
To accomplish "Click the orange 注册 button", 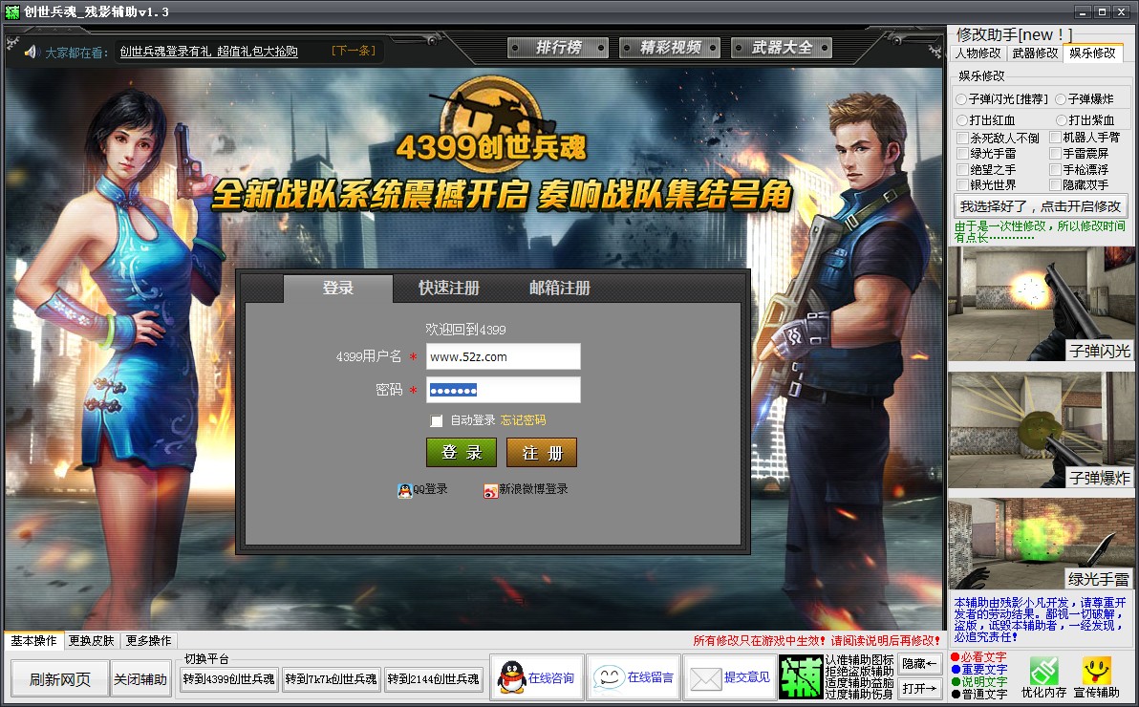I will point(542,453).
